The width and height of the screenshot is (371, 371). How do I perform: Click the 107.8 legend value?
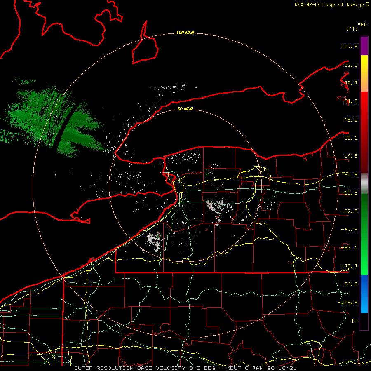pos(349,46)
